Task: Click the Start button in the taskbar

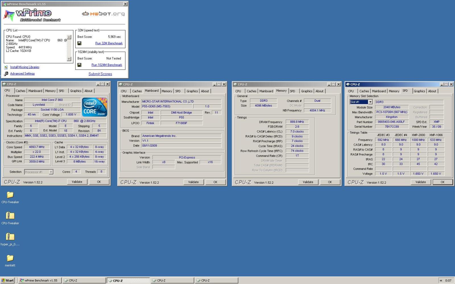Action: (x=7, y=280)
